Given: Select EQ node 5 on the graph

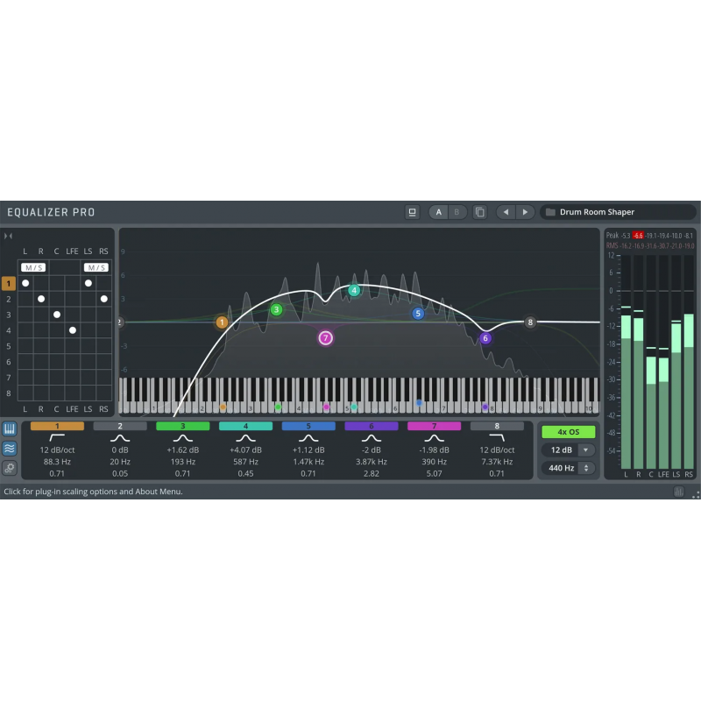Looking at the screenshot, I should 418,314.
